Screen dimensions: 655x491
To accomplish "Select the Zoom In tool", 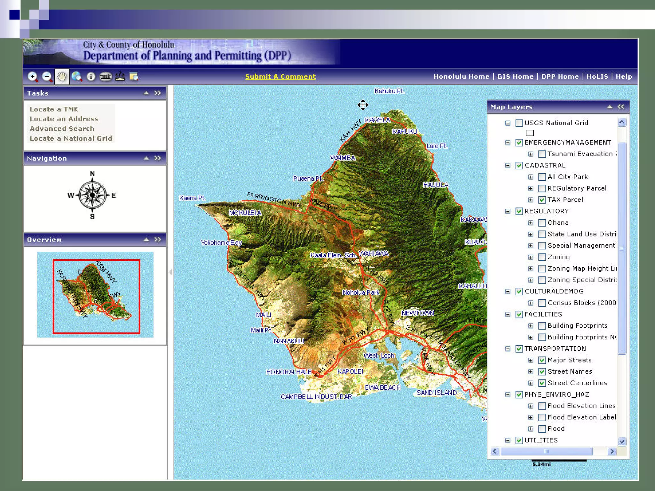I will point(33,77).
